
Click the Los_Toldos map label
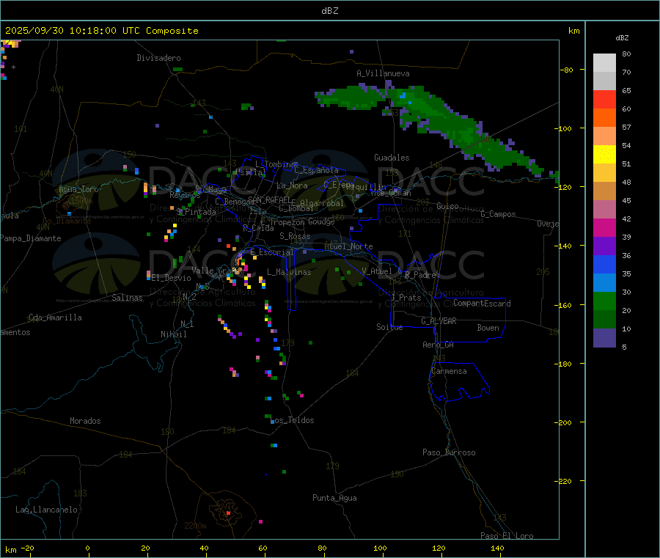pos(293,420)
